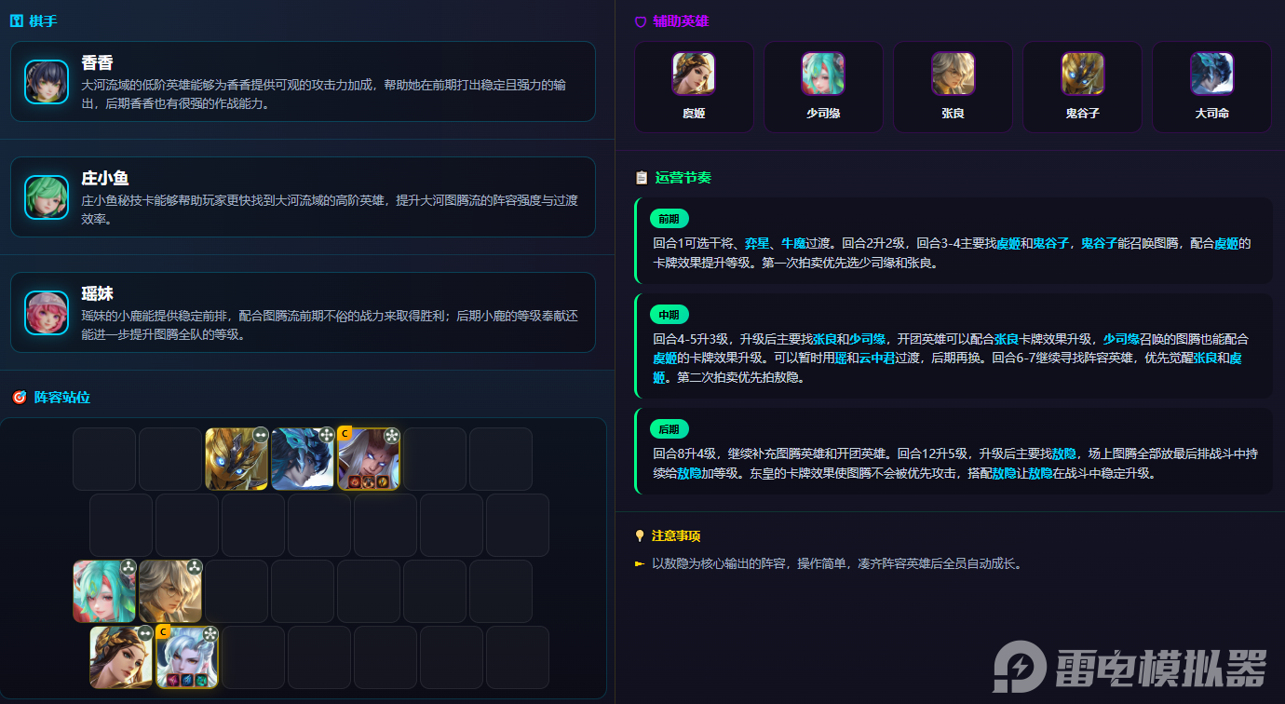The height and width of the screenshot is (704, 1285).
Task: Select the 大司命 hero card
Action: tap(1211, 87)
